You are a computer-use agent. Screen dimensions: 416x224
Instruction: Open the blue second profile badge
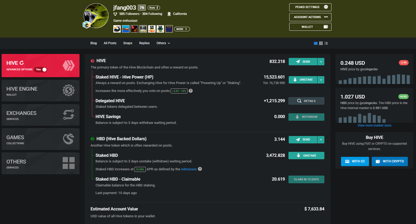coord(126,29)
